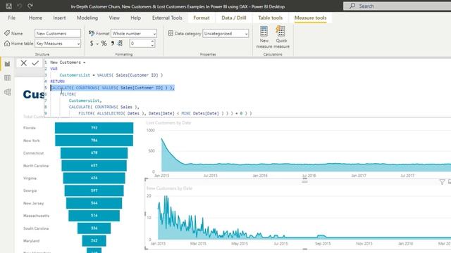Click the search magnifier icon

pyautogui.click(x=352, y=6)
